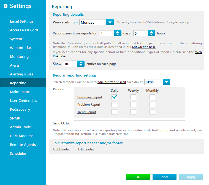Click the days number field
This screenshot has width=209, height=185.
(107, 33)
